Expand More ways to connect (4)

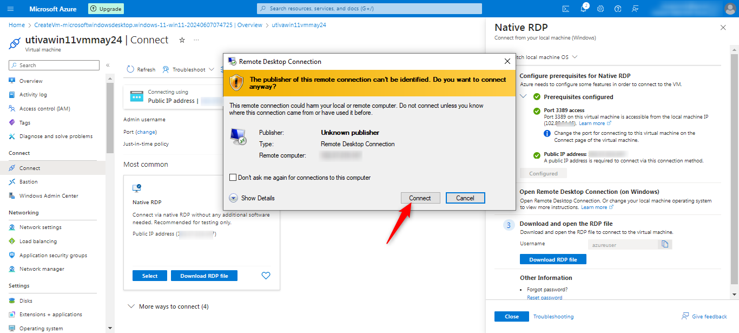pyautogui.click(x=168, y=306)
